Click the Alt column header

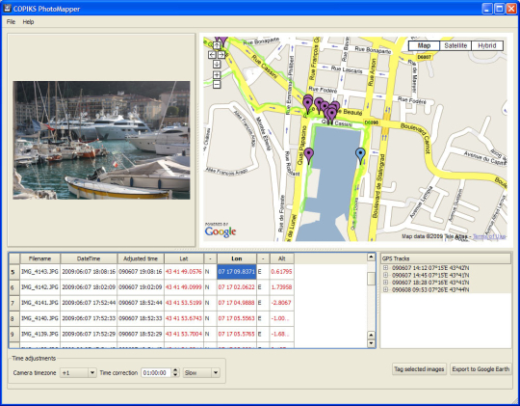282,258
